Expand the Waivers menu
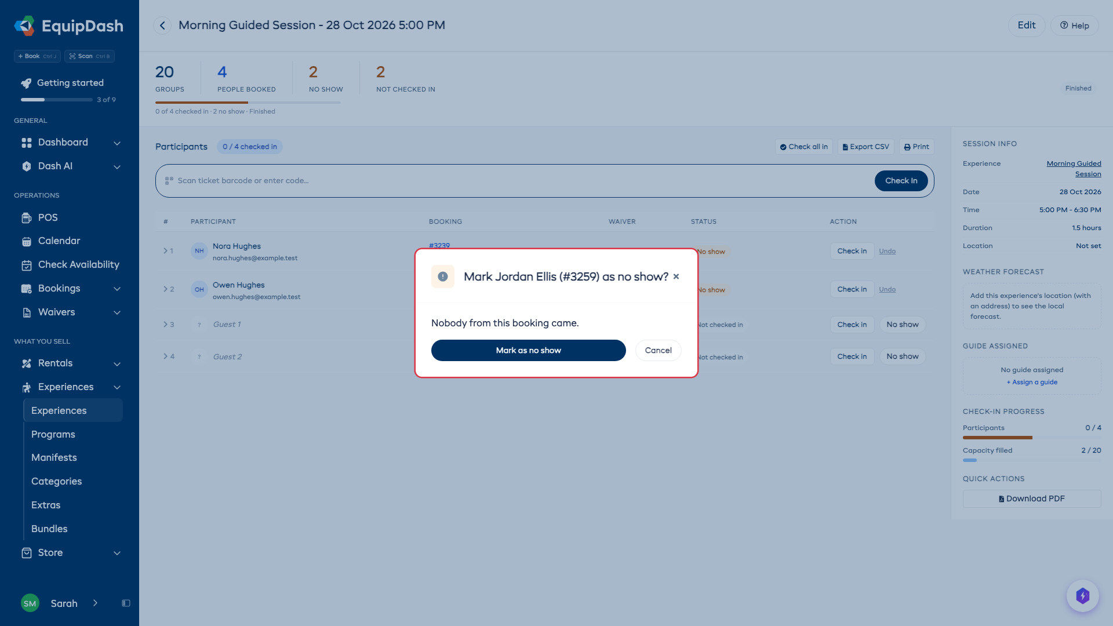The image size is (1113, 626). click(117, 312)
